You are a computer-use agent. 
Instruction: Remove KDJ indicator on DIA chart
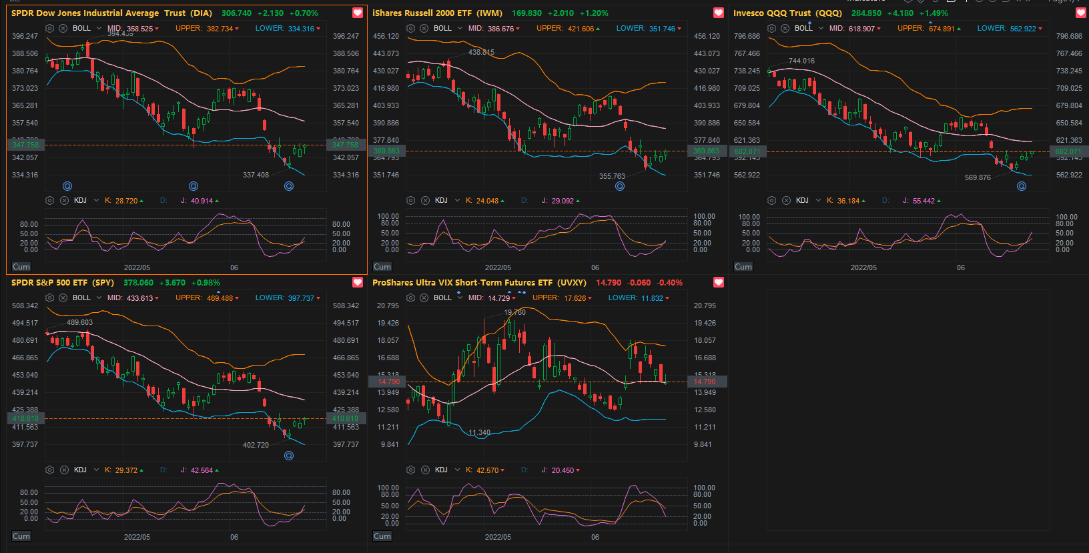coord(64,201)
